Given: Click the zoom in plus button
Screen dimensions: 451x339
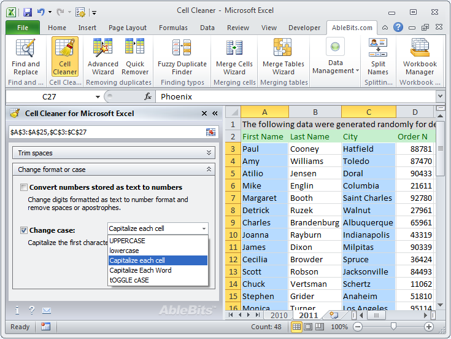Looking at the screenshot, I should click(428, 327).
